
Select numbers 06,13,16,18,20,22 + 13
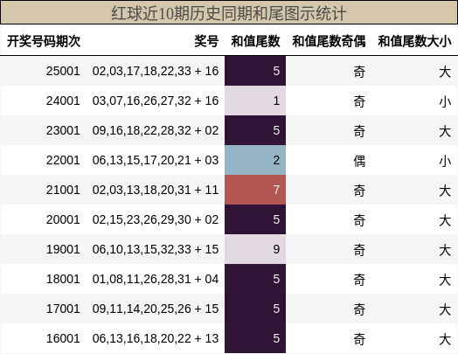(156, 338)
